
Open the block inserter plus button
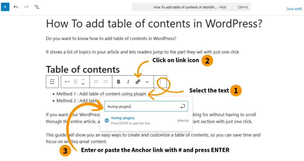click(x=5, y=7)
